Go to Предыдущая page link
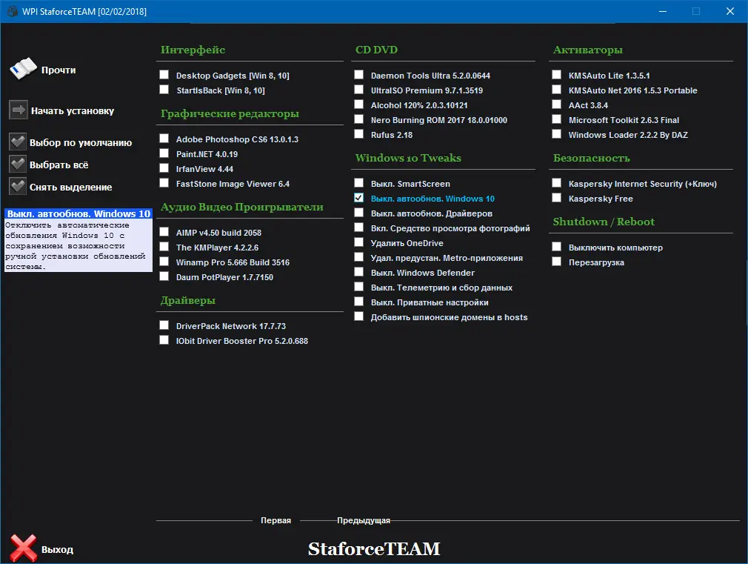This screenshot has width=748, height=564. pyautogui.click(x=364, y=520)
